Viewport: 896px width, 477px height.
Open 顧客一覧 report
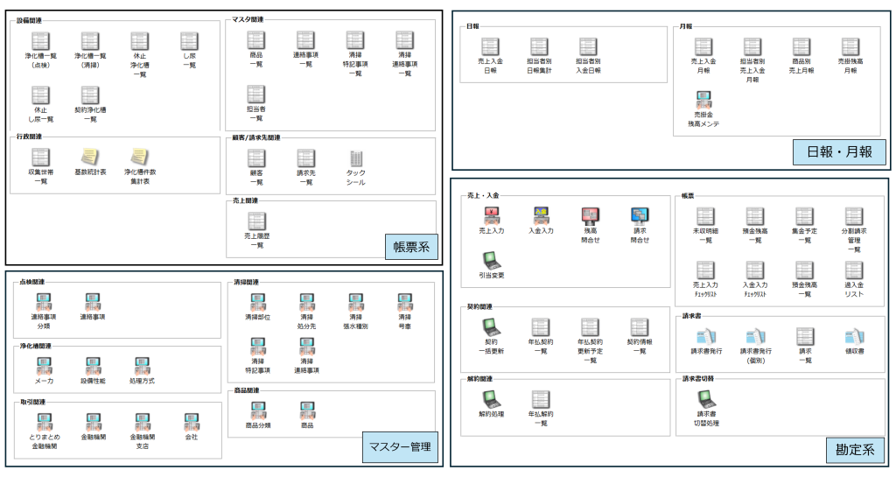tap(256, 158)
